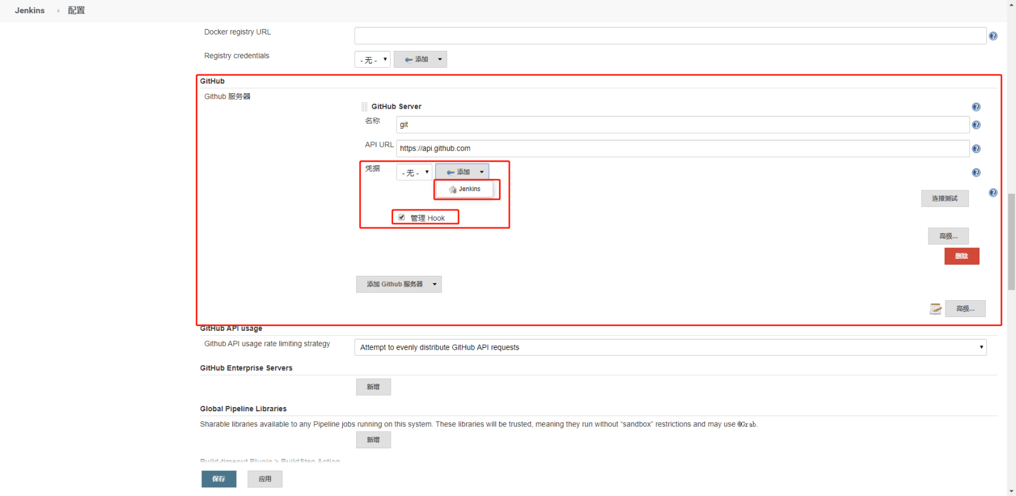
Task: Click 新增 under Global Pipeline Libraries
Action: [x=373, y=440]
